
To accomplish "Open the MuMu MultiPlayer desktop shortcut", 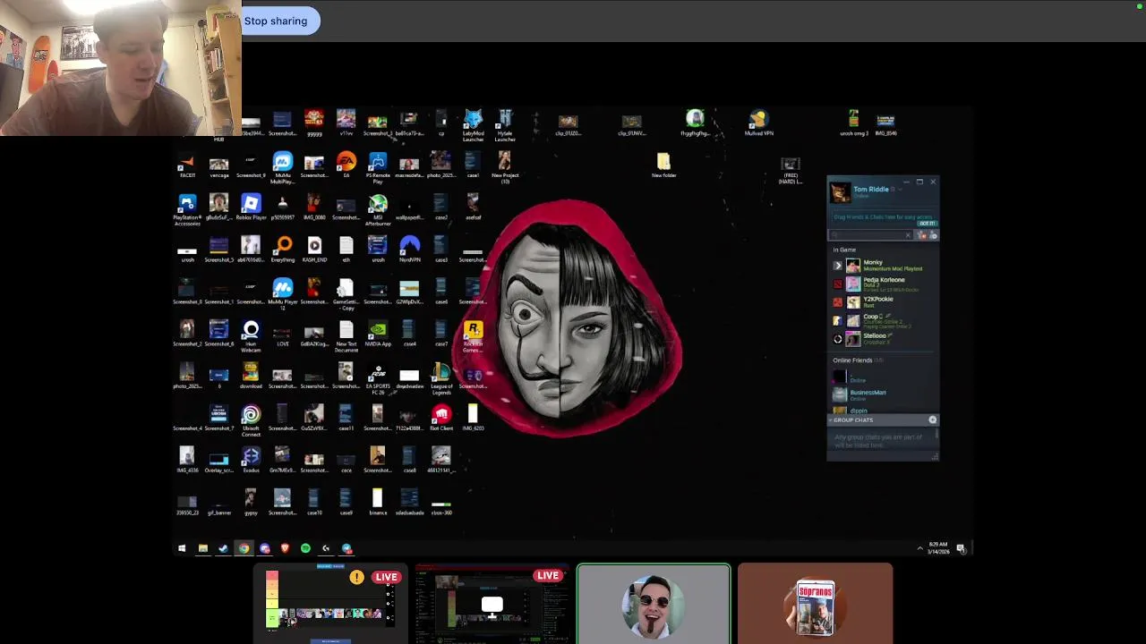I will [283, 167].
